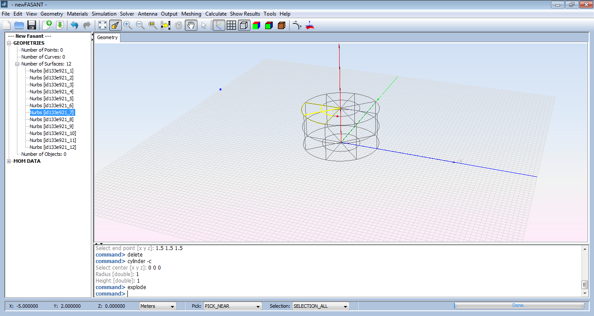Switch to the Geometry tab
This screenshot has height=316, width=594.
click(x=107, y=37)
